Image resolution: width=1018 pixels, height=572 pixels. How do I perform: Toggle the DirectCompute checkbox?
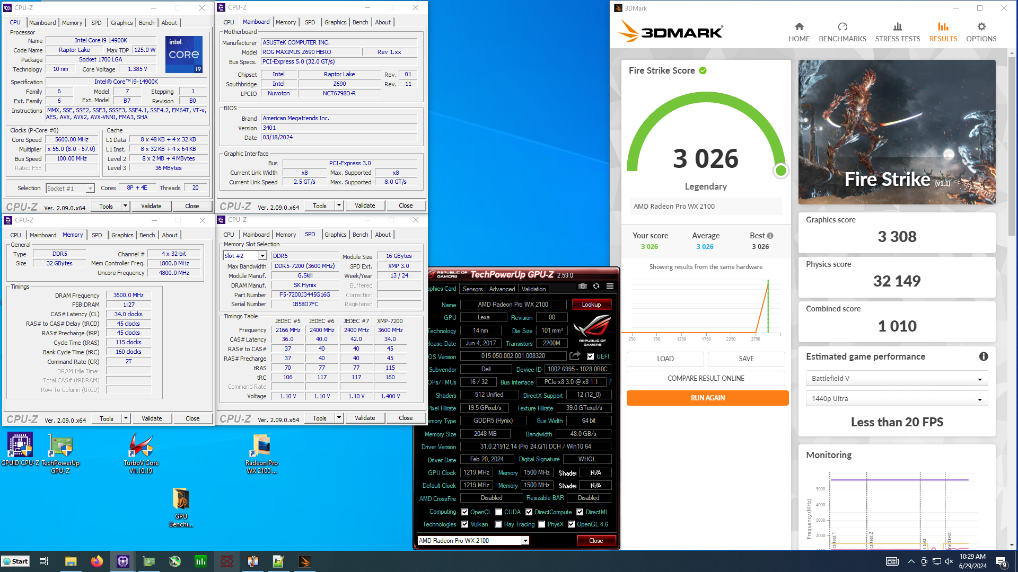(529, 512)
